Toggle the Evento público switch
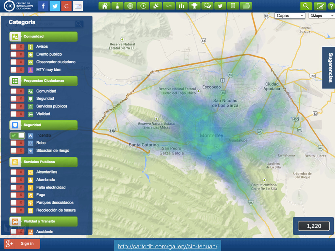Viewport: 335px width, 251px height. click(17, 55)
